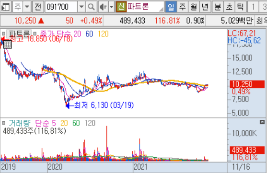
Task: Click the 1 interval button
Action: tap(253, 7)
